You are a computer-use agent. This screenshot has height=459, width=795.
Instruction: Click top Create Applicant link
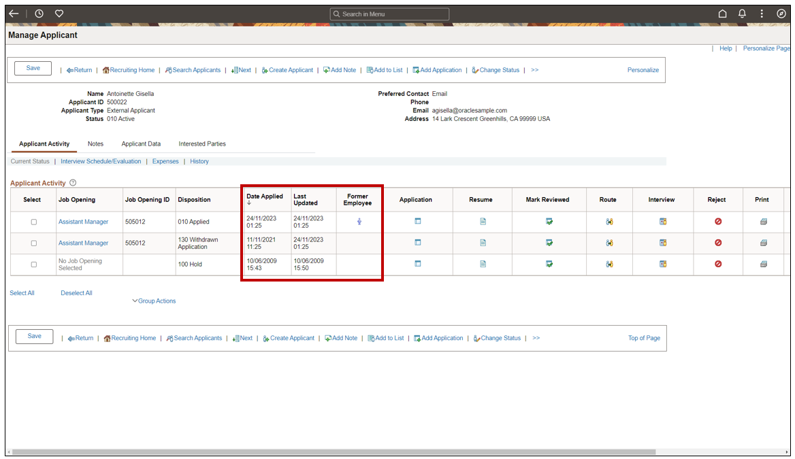pos(287,70)
